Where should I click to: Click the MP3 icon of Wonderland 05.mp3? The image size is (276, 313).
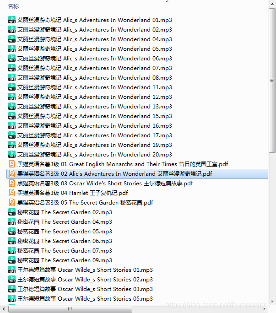(12, 49)
